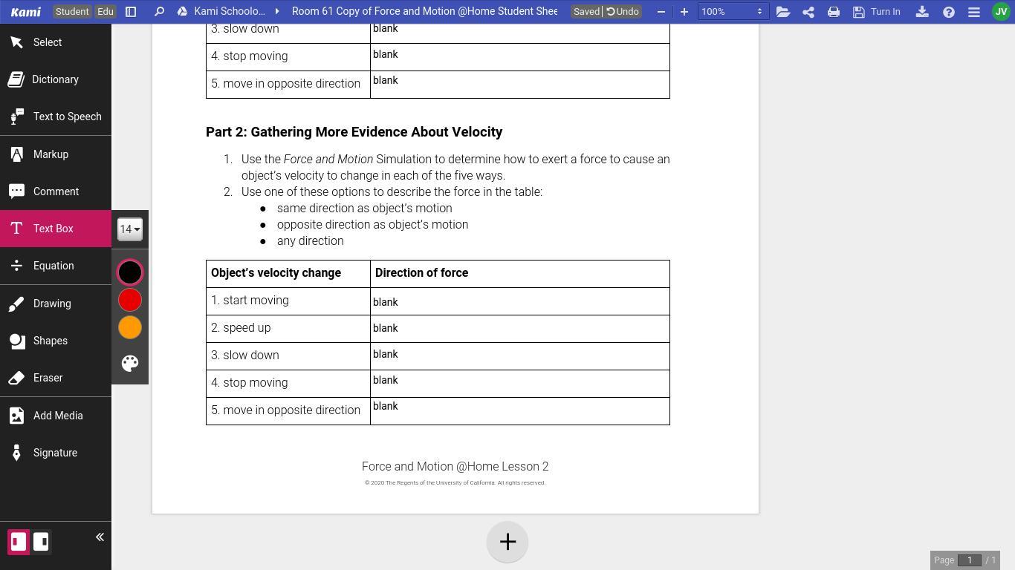The height and width of the screenshot is (570, 1015).
Task: Open the hamburger main menu
Action: tap(974, 12)
